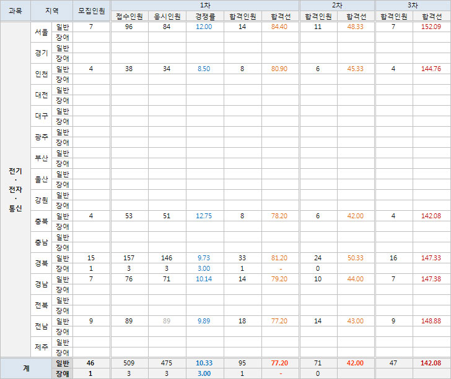Click 전남 경쟁률 value 9.89
Screen dimensions: 451x379
point(204,321)
